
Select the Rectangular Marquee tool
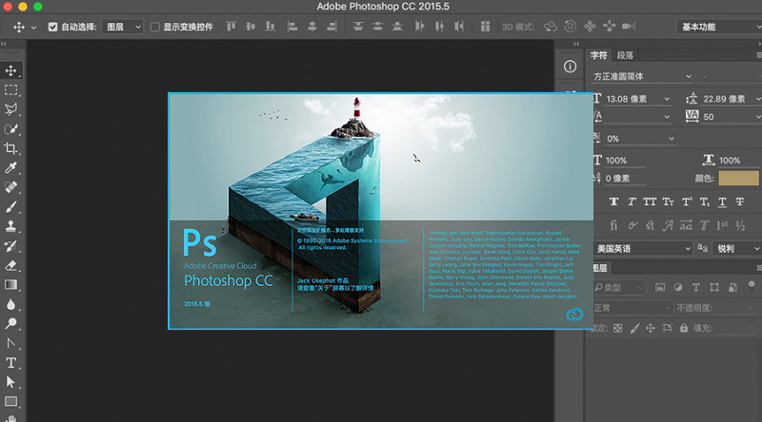tap(11, 90)
